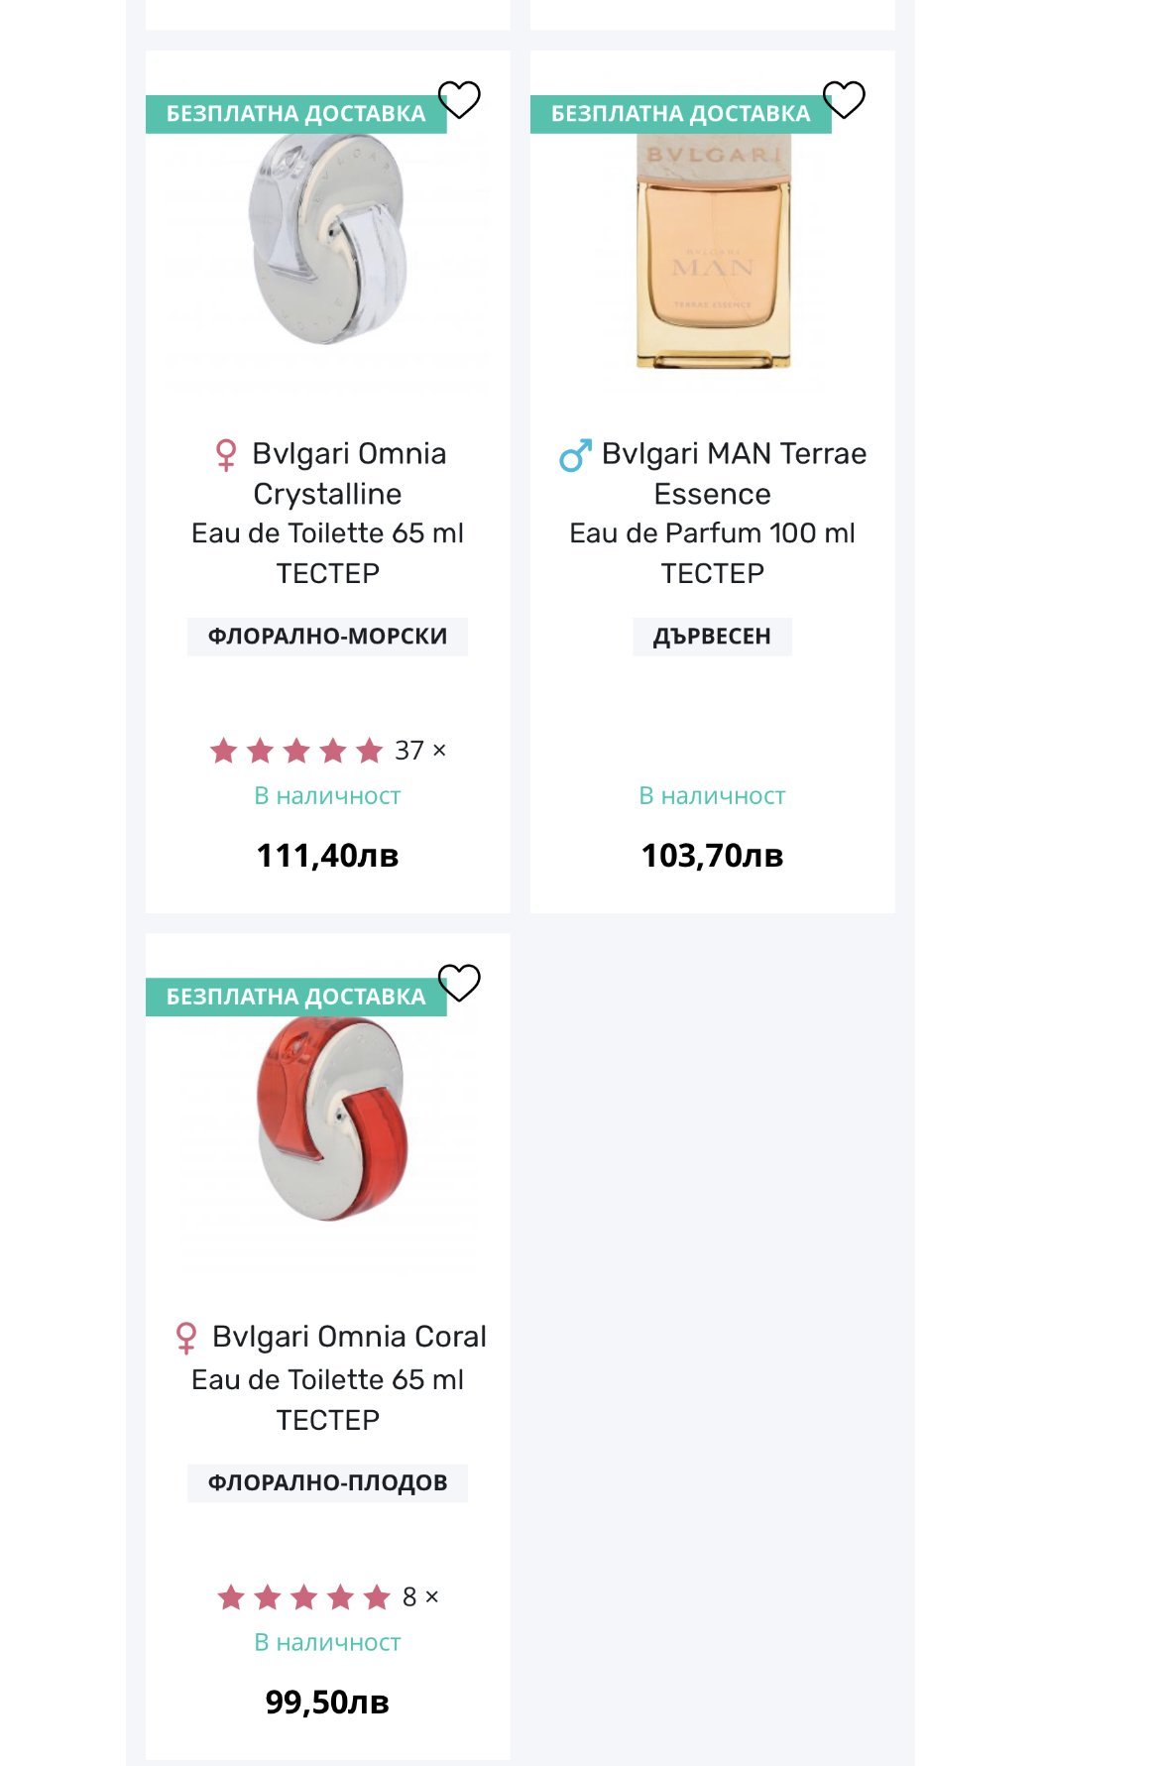The width and height of the screenshot is (1160, 1766).
Task: Click female gender icon beside Omnia Coral
Action: pyautogui.click(x=186, y=1338)
